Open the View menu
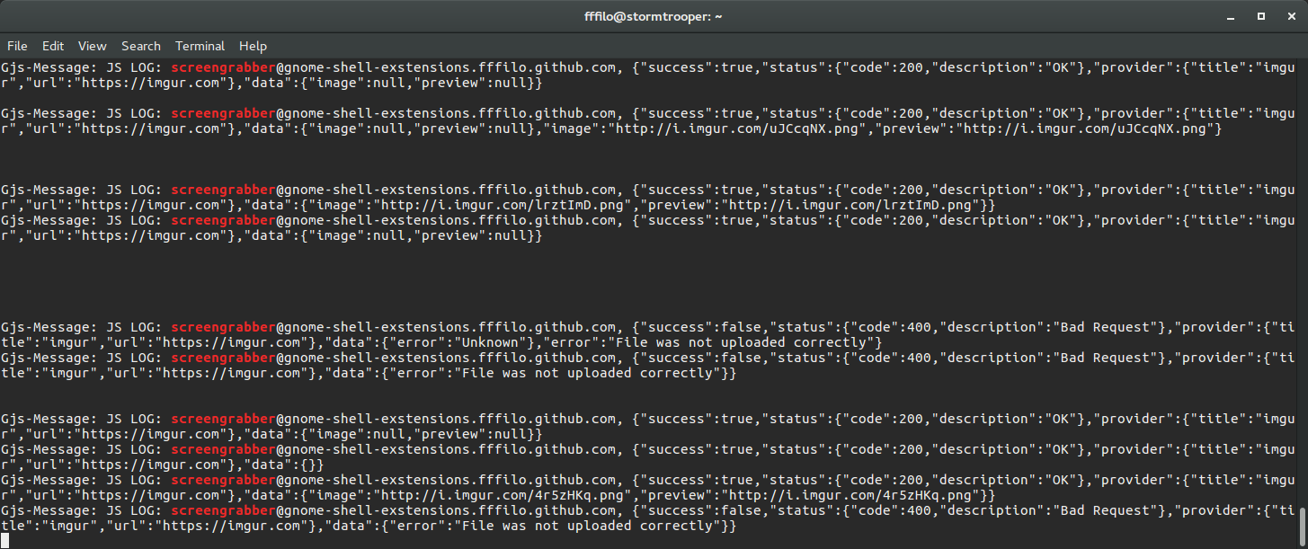1308x549 pixels. pos(92,46)
